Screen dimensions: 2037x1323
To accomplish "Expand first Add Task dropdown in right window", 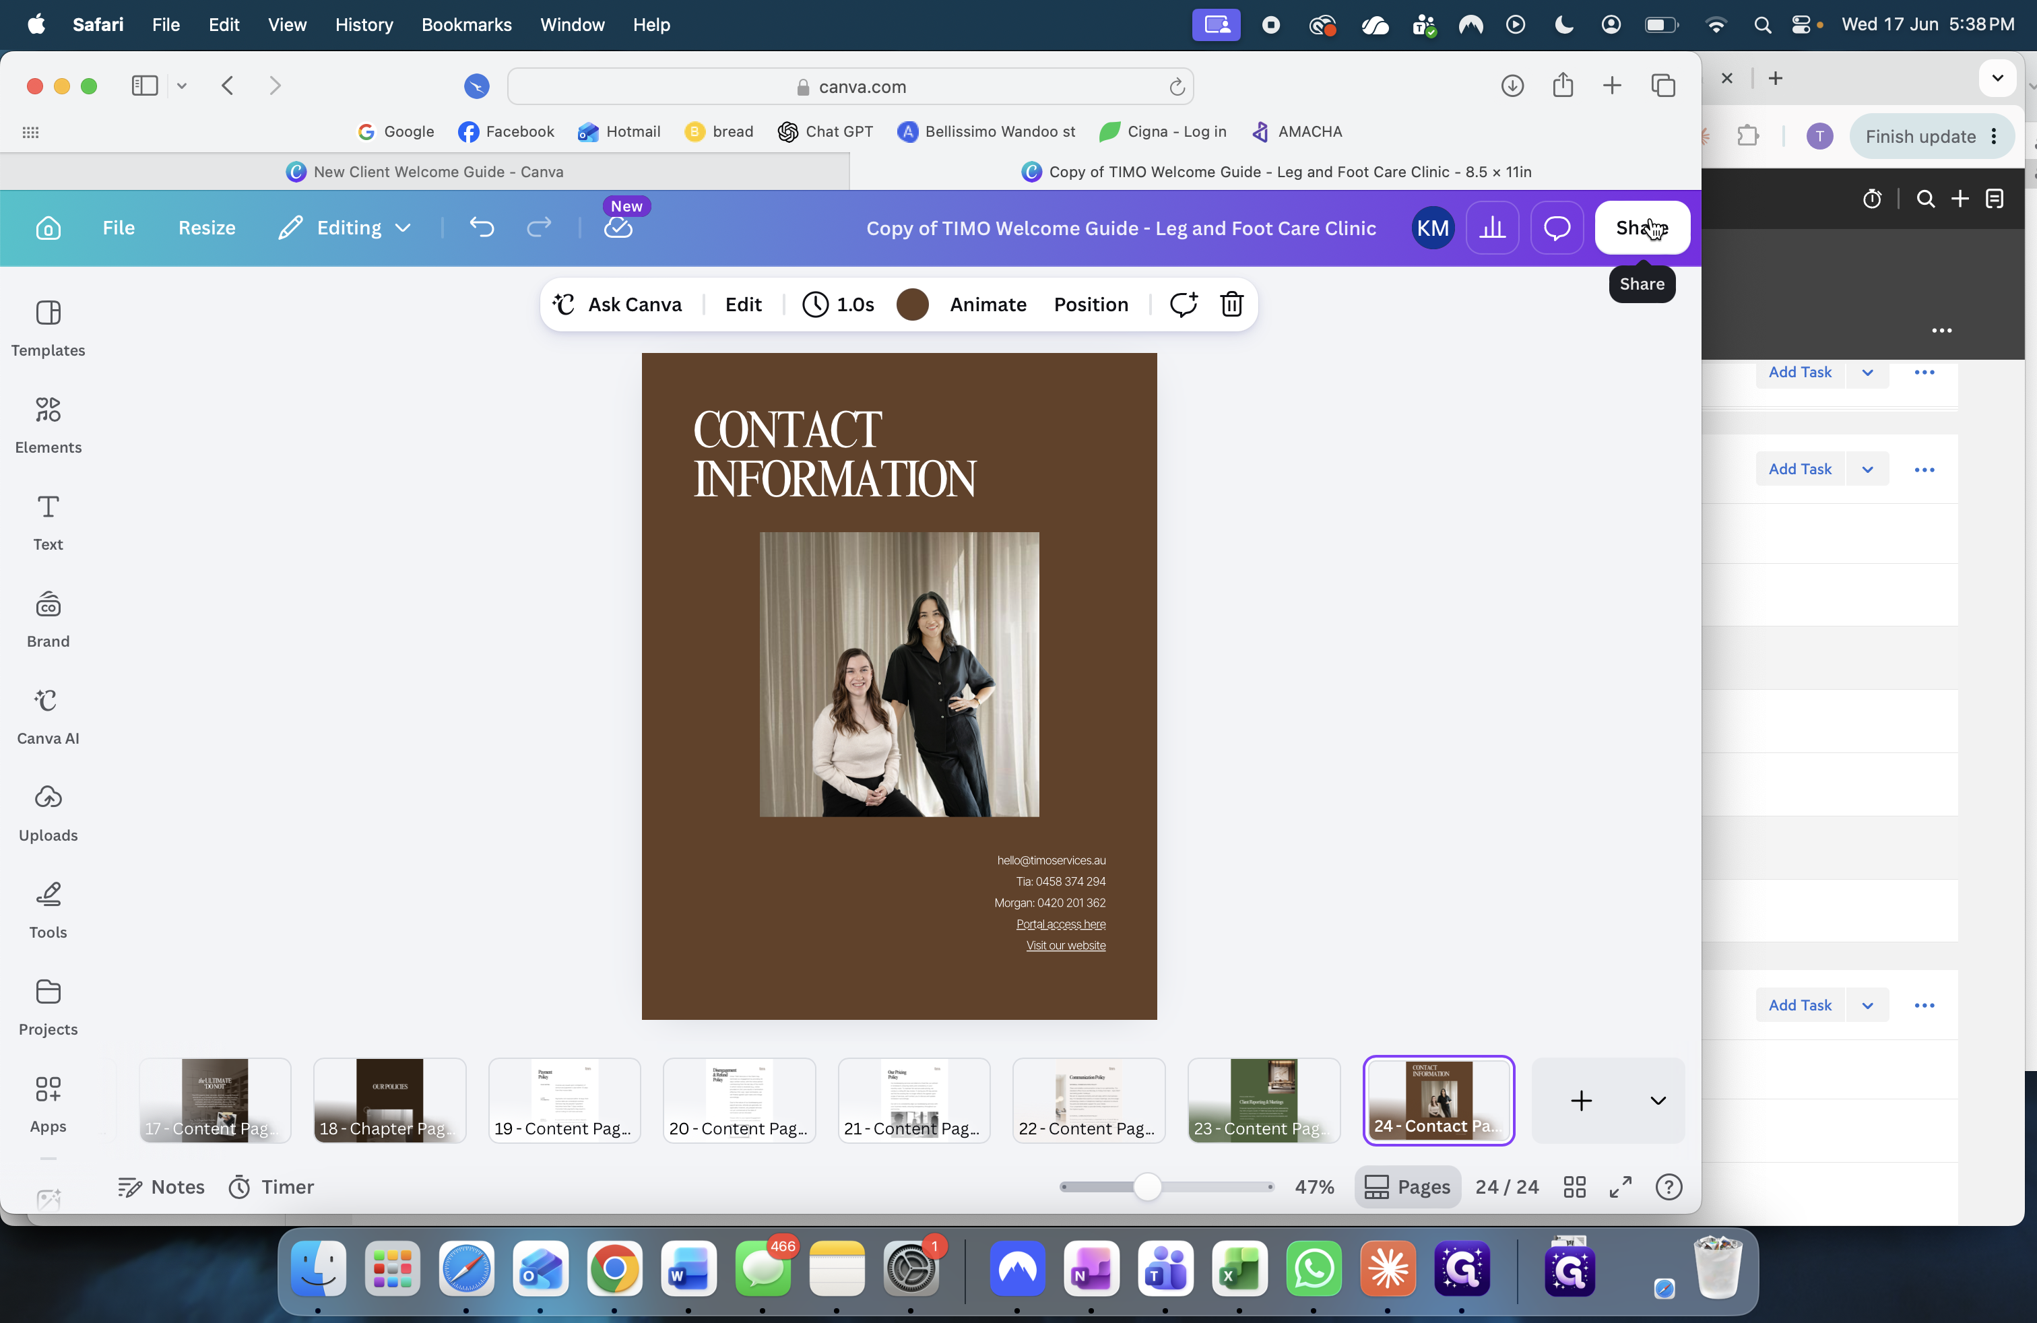I will [x=1867, y=373].
